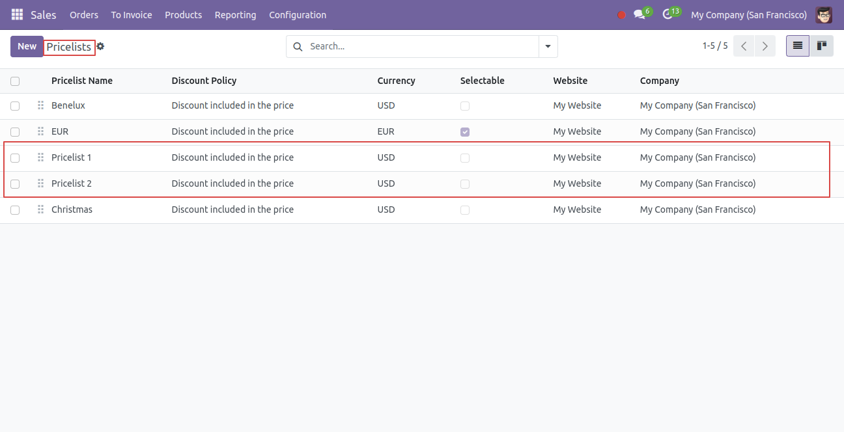
Task: Open the Configuration menu
Action: click(298, 15)
